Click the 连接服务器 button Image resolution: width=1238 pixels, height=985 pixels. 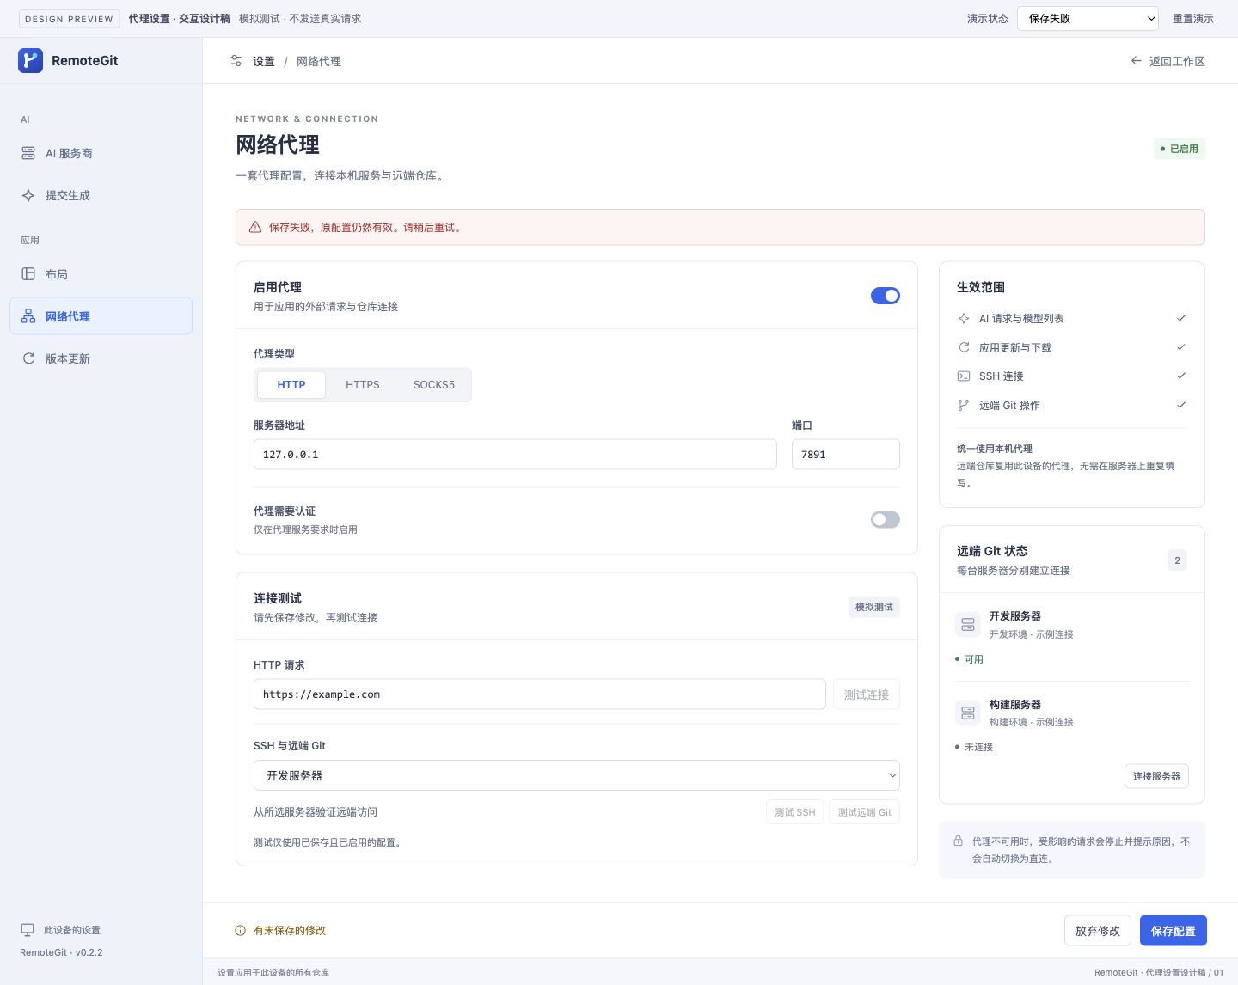[1156, 776]
